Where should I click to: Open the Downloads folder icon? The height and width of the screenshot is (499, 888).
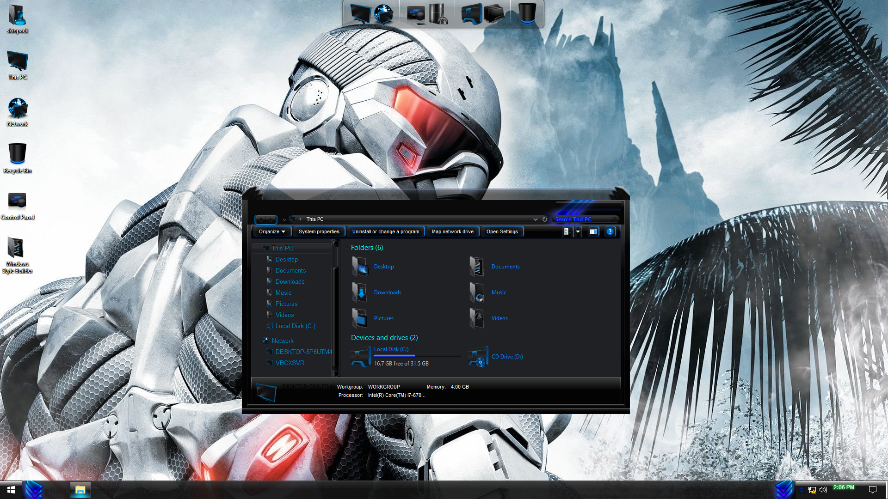pyautogui.click(x=360, y=292)
